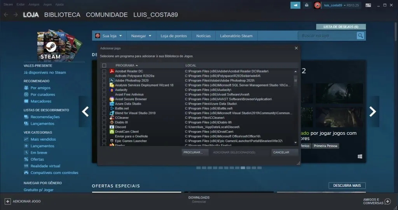Viewport: 398px width, 210px height.
Task: Switch to the BIBLIOTECA tab
Action: pyautogui.click(x=62, y=15)
